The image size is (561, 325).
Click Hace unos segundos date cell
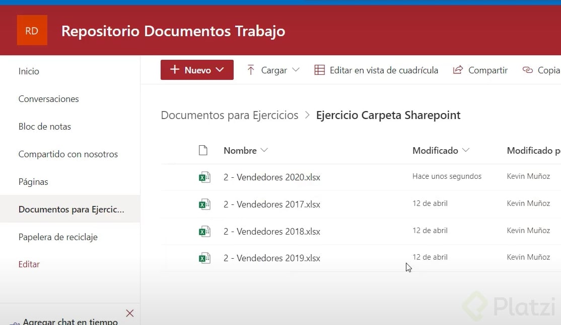tap(447, 176)
